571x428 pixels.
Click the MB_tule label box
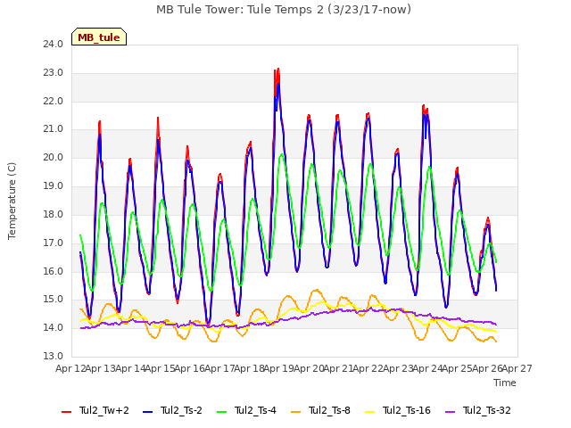coord(99,37)
